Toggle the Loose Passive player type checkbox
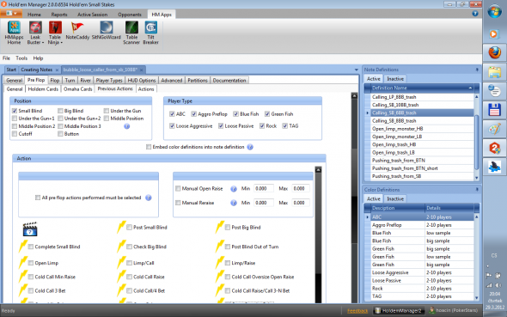This screenshot has height=317, width=507. click(x=221, y=126)
